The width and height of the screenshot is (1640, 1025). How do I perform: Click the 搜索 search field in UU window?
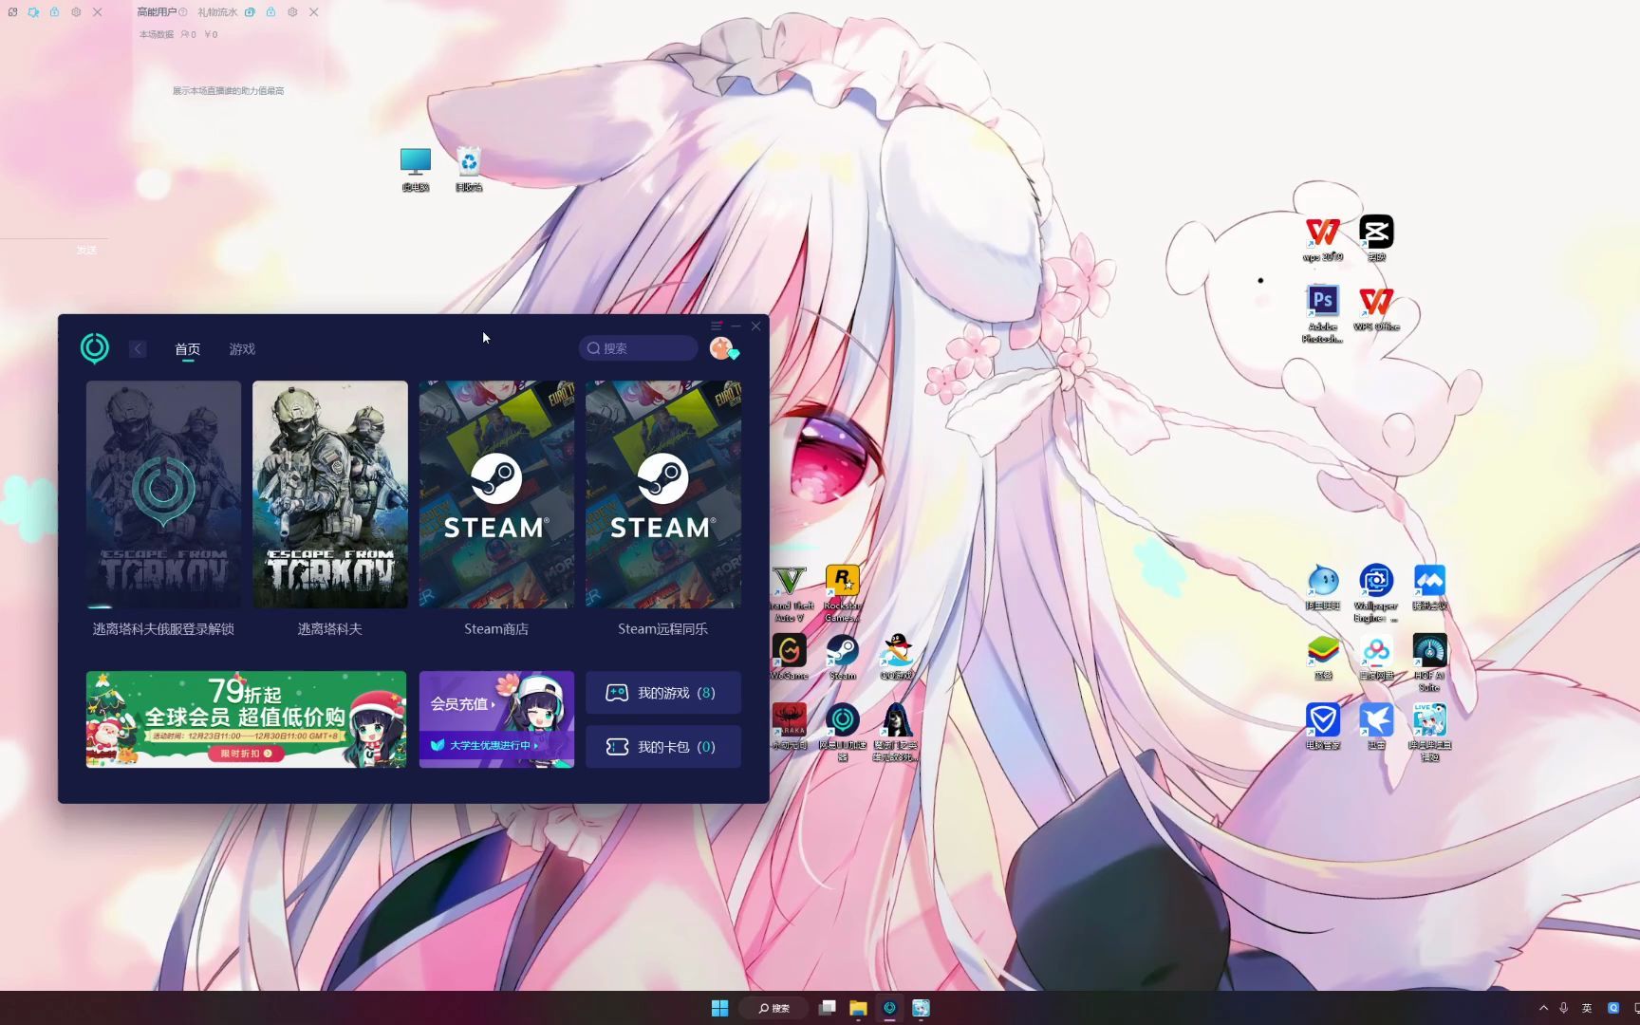pyautogui.click(x=638, y=348)
